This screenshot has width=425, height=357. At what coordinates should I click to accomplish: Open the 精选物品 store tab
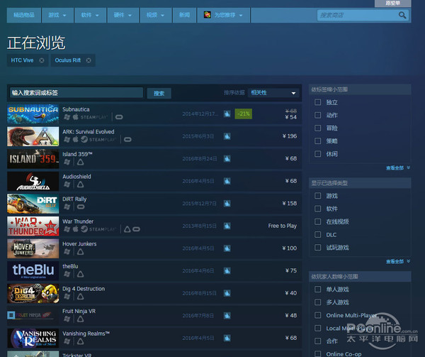(x=24, y=15)
